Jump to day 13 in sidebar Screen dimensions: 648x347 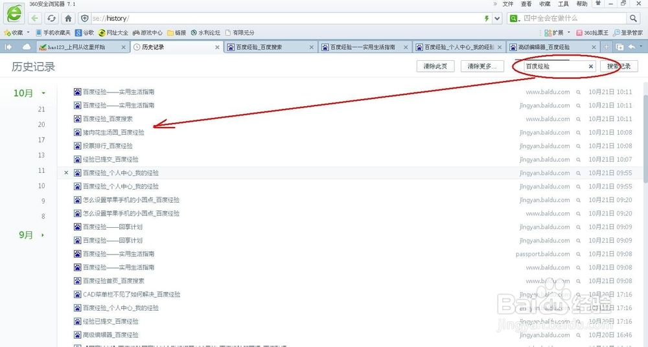(41, 155)
